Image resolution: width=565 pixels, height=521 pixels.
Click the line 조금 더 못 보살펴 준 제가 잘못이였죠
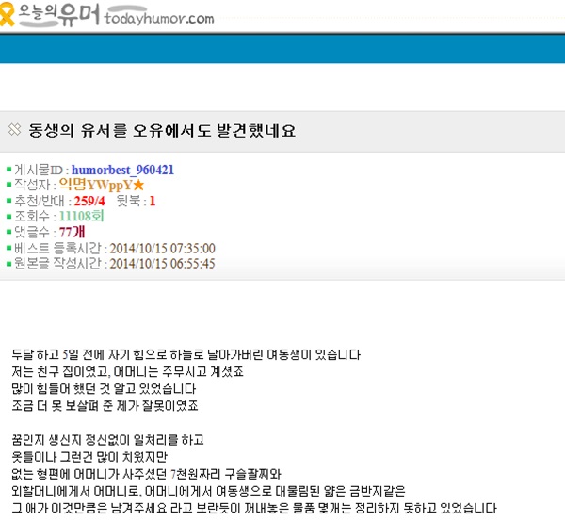click(x=105, y=406)
